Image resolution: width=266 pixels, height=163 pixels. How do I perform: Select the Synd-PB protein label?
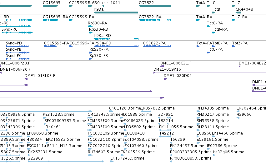coord(13,49)
